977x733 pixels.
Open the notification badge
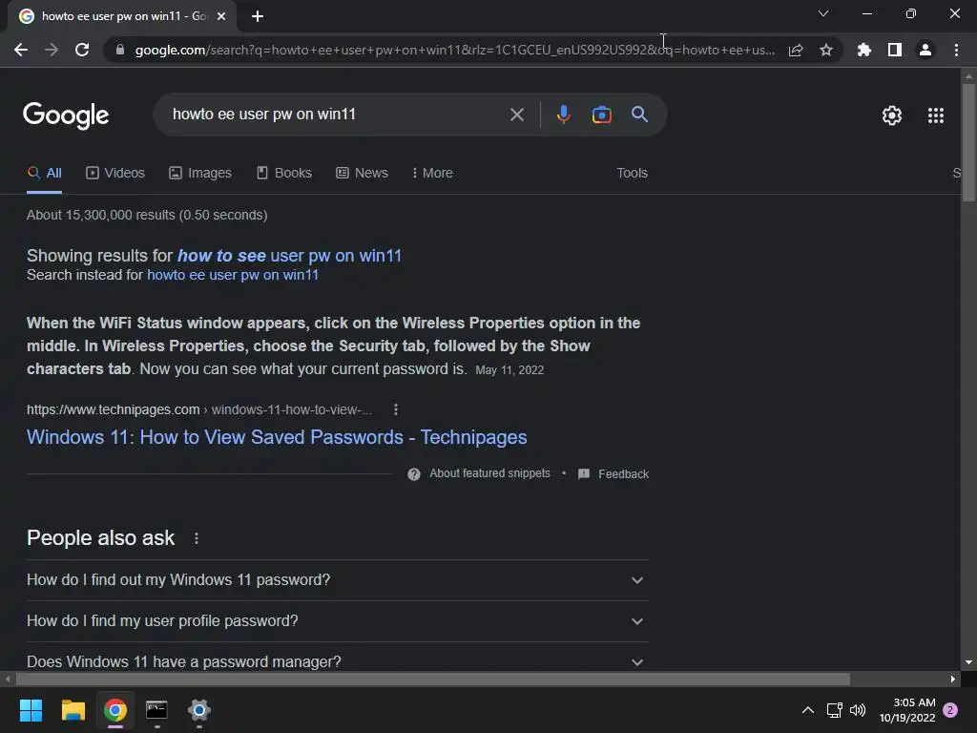[x=950, y=710]
